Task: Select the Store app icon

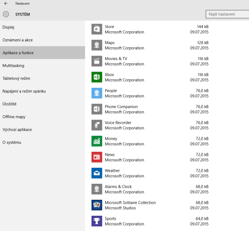Action: point(97,29)
